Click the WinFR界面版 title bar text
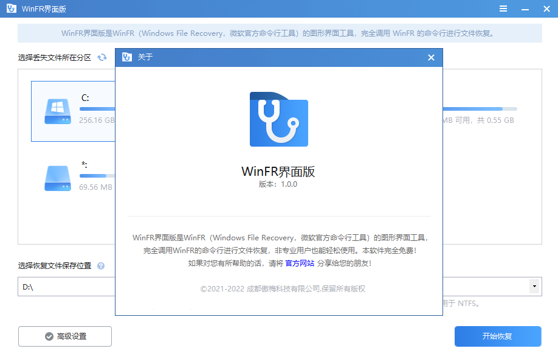The image size is (558, 362). [44, 9]
